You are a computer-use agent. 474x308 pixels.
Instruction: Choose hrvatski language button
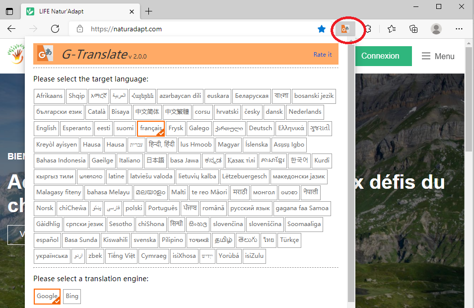227,112
